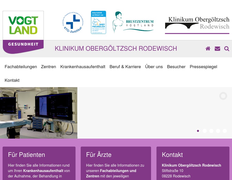The image size is (232, 180).
Task: Click the Vogtland Gesundheit logo
Action: tap(23, 31)
